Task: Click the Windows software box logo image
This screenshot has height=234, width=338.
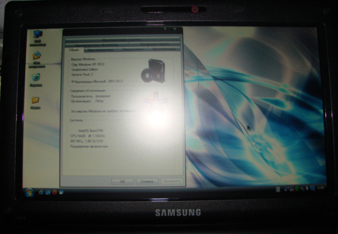Action: [153, 71]
